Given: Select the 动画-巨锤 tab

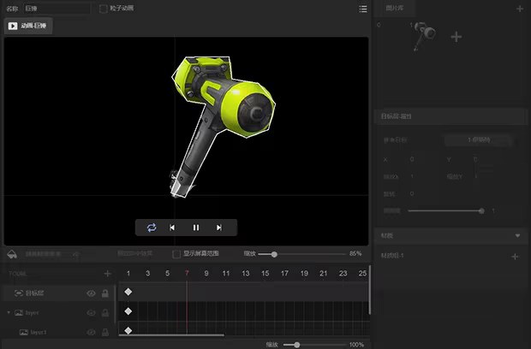Looking at the screenshot, I should coord(29,26).
